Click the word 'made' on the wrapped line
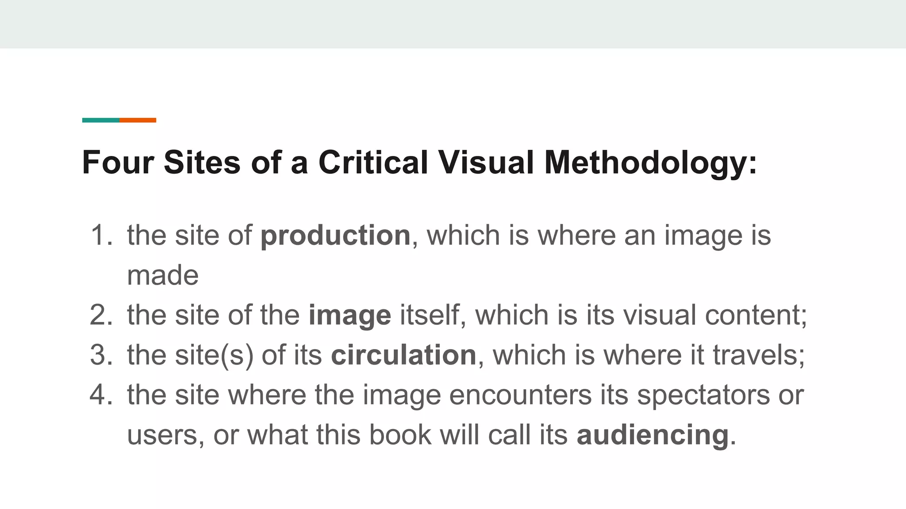The image size is (906, 509). tap(163, 275)
